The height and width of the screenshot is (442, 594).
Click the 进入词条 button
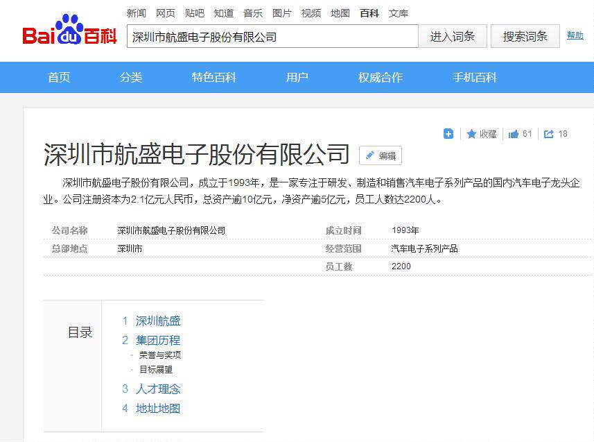453,36
